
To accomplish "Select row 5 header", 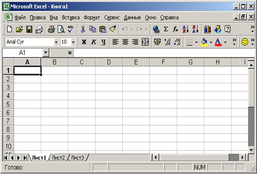I will pos(8,104).
